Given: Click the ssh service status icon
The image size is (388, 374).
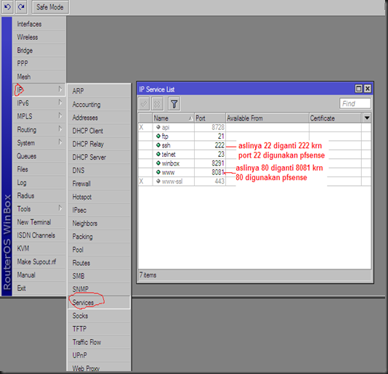Looking at the screenshot, I should 158,145.
